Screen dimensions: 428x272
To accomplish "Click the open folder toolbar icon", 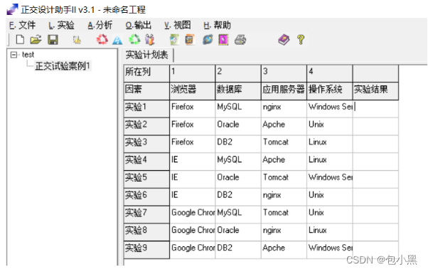I will [x=36, y=40].
